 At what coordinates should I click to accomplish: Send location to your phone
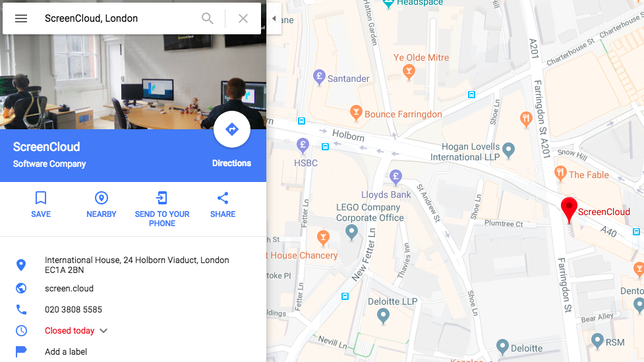tap(162, 209)
